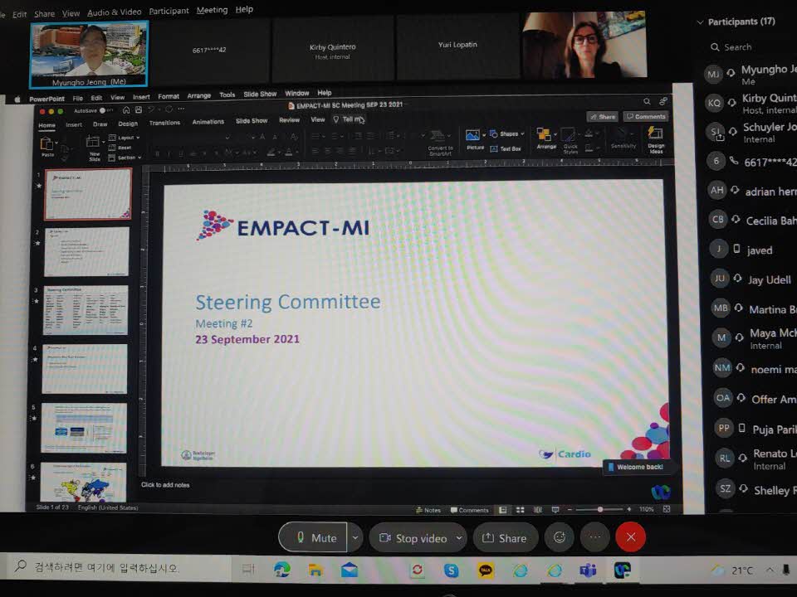Mute the microphone in Webex
Image resolution: width=797 pixels, height=597 pixels.
[x=314, y=537]
